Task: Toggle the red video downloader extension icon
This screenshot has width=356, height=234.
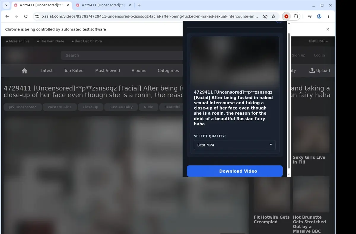Action: click(286, 17)
